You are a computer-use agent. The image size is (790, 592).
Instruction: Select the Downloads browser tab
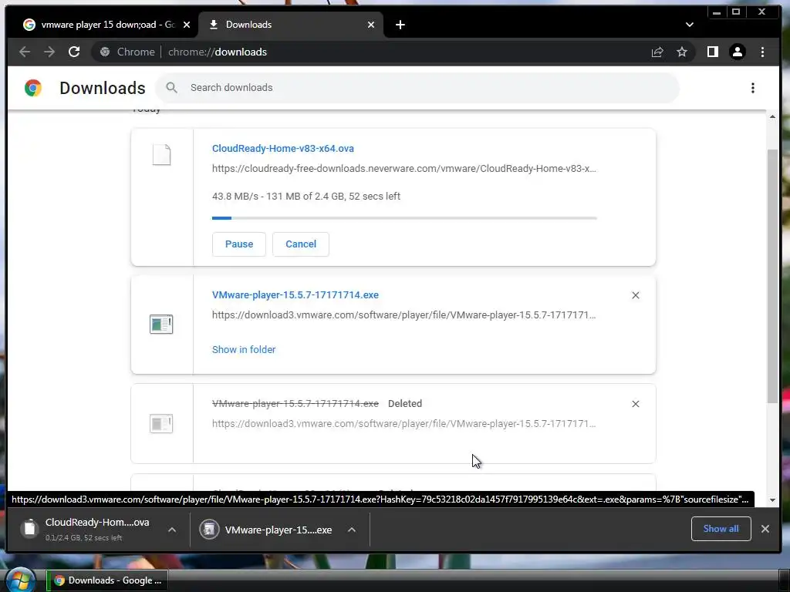pos(291,25)
